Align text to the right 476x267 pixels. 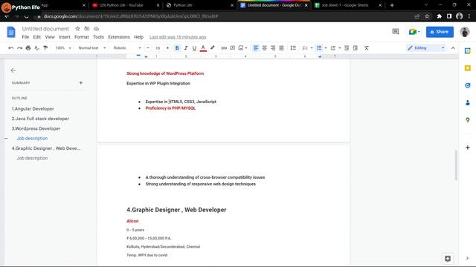click(x=273, y=47)
